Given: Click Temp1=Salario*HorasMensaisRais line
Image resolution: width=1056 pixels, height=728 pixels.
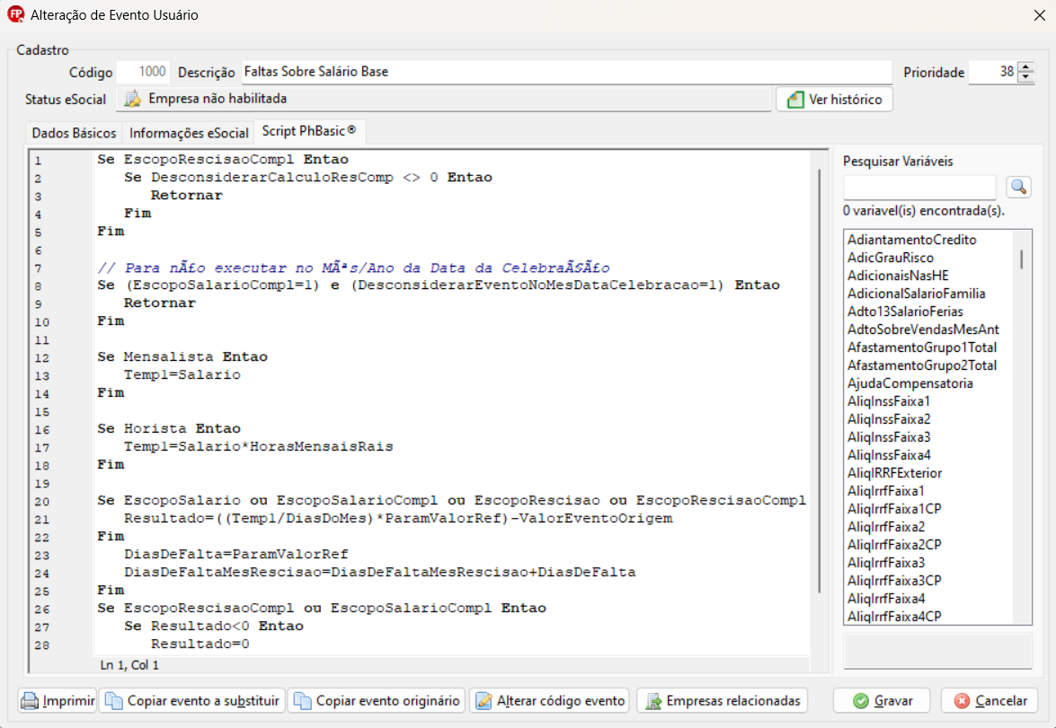Looking at the screenshot, I should click(258, 447).
